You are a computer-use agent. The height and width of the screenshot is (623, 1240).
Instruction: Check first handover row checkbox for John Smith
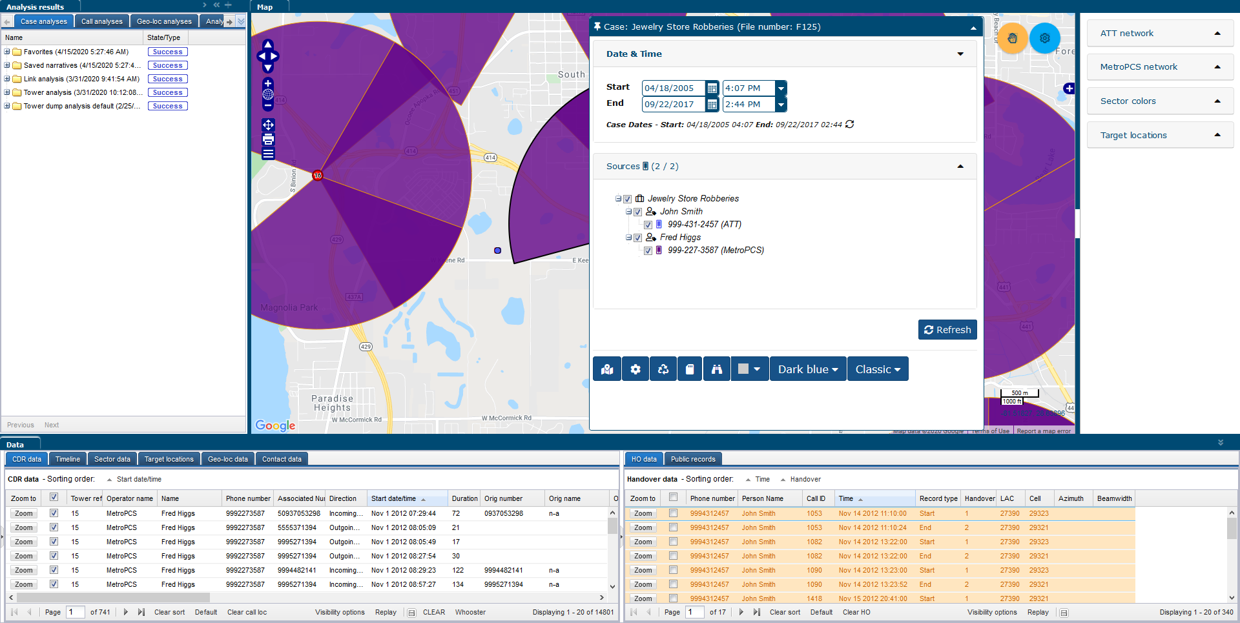(x=673, y=513)
